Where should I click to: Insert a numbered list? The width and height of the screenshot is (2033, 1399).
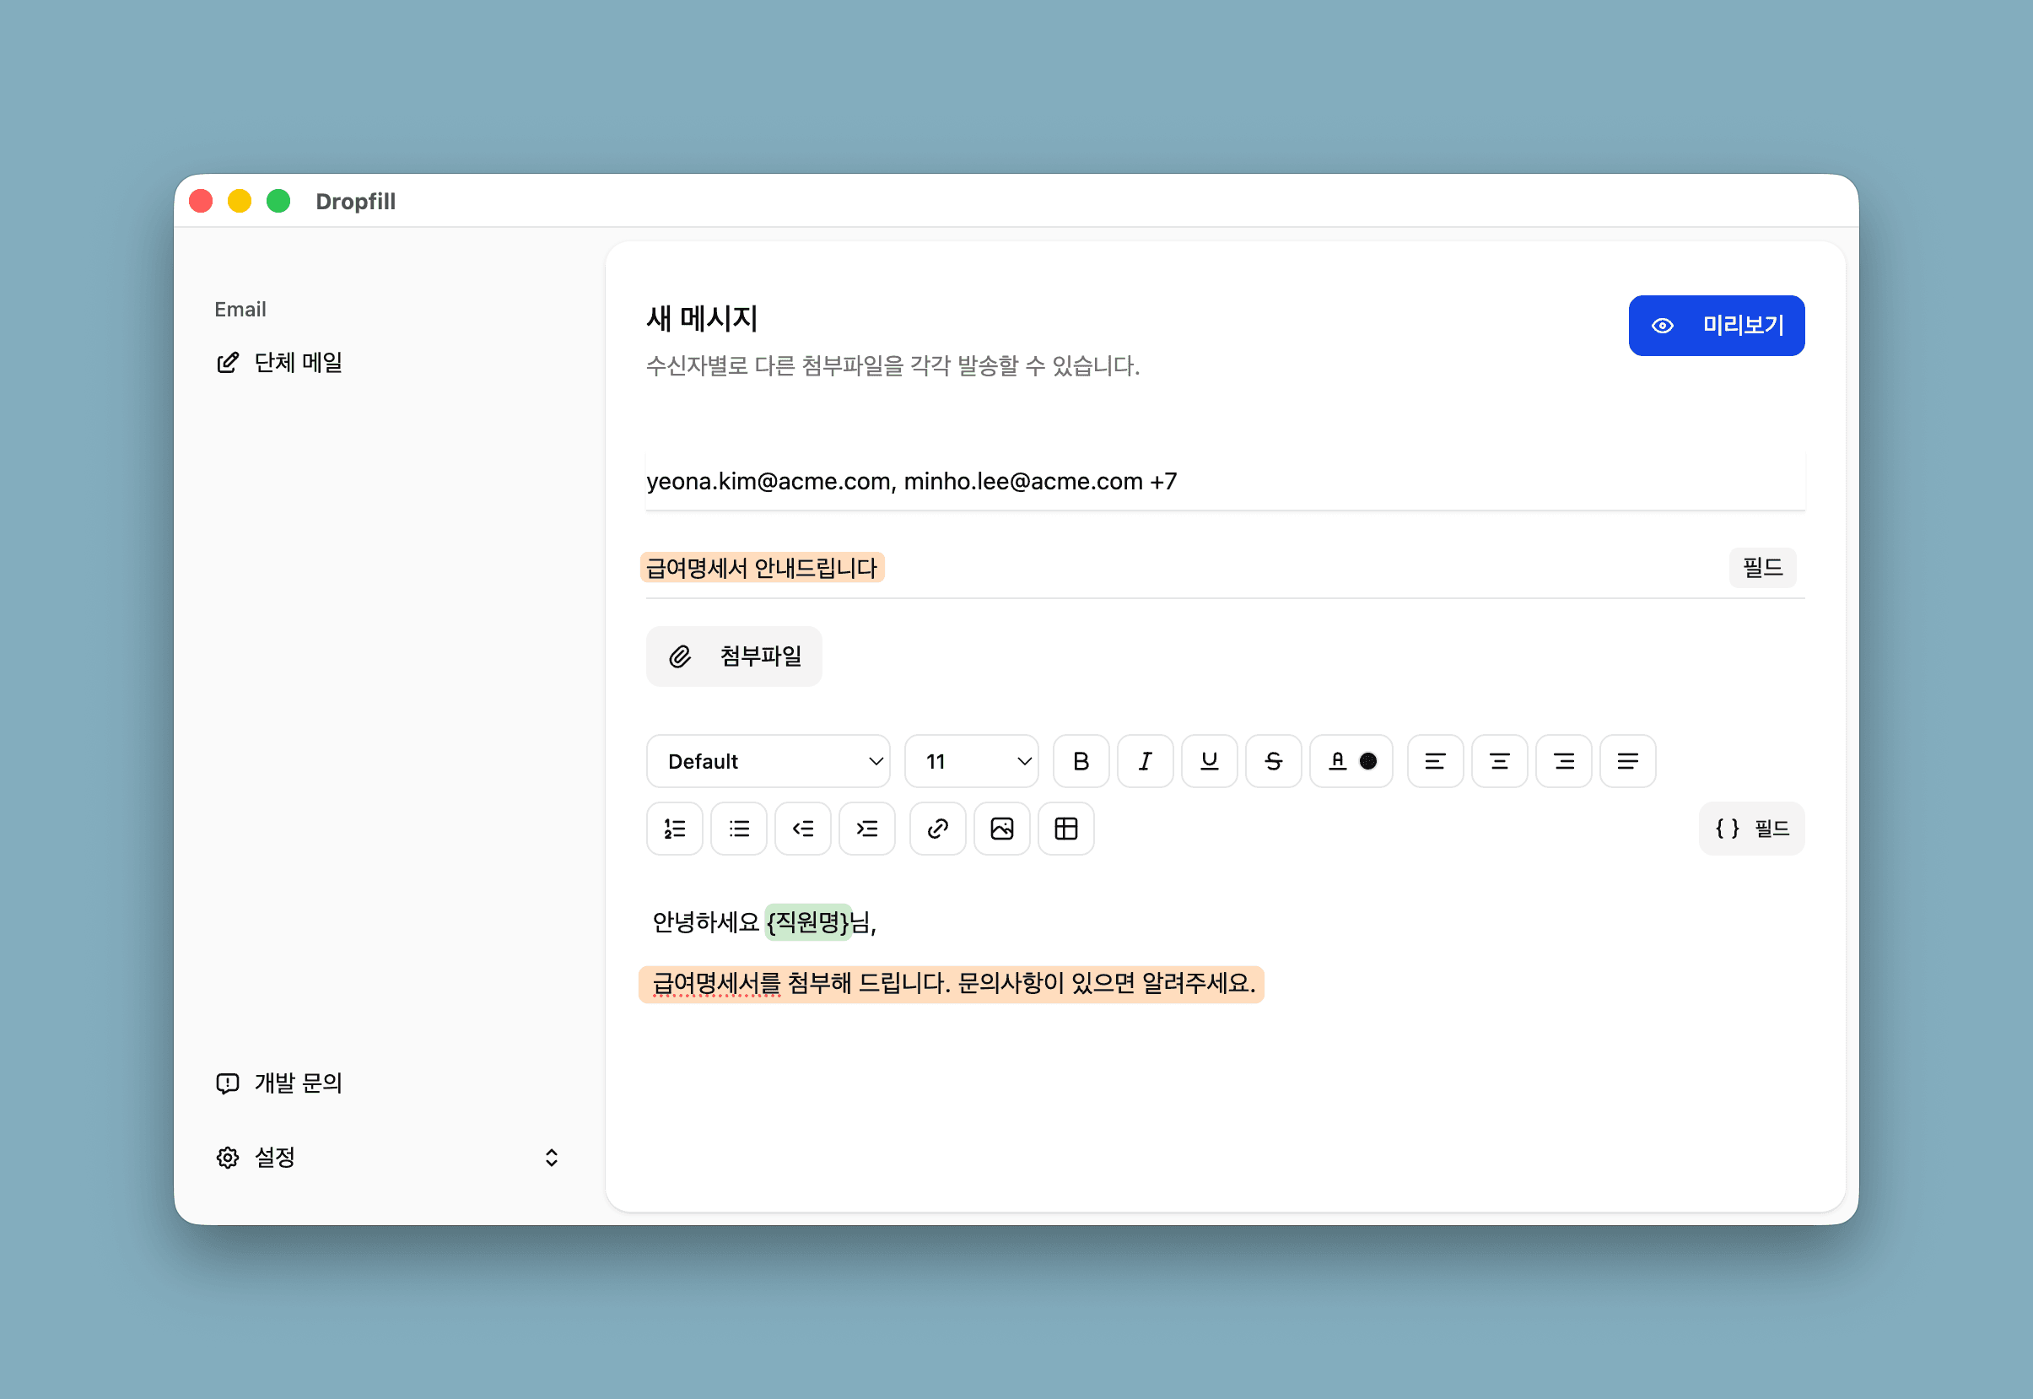tap(674, 829)
